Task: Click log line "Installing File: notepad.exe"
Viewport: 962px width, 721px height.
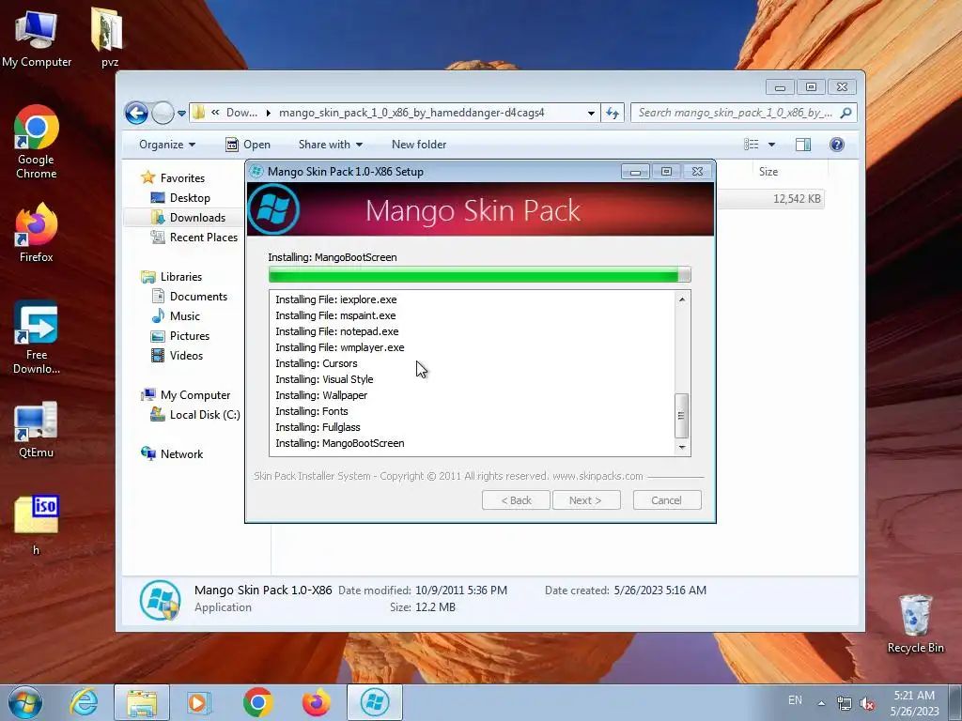Action: [x=337, y=331]
